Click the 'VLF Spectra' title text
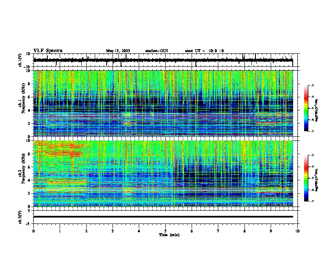The width and height of the screenshot is (335, 259). point(48,51)
